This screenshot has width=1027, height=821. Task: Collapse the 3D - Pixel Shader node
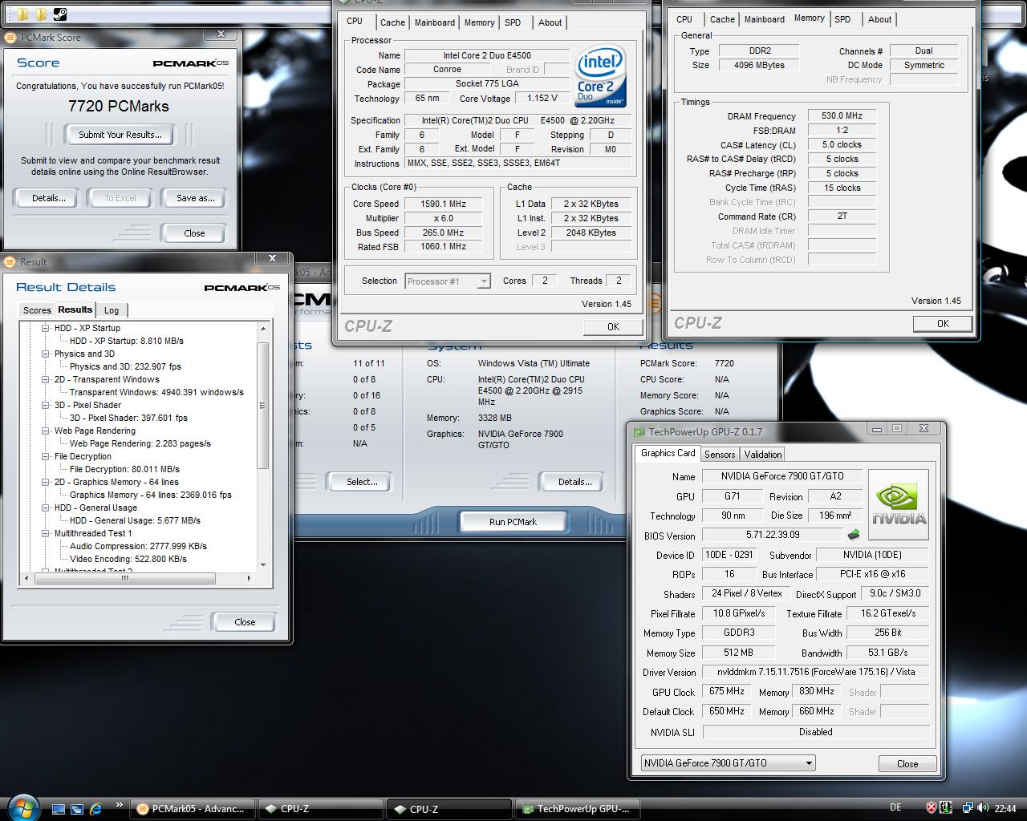(46, 405)
